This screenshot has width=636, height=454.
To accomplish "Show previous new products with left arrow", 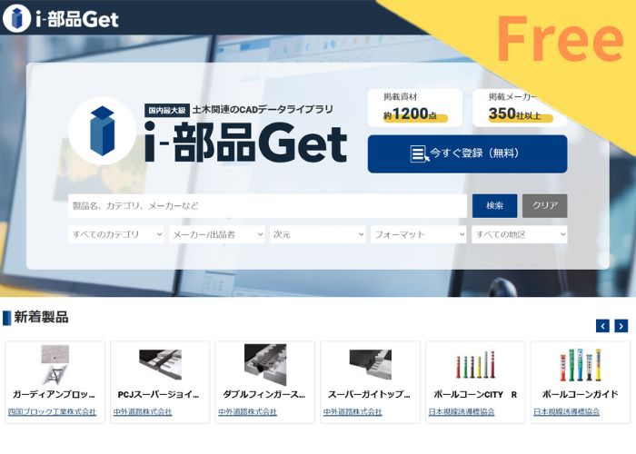I will 602,325.
